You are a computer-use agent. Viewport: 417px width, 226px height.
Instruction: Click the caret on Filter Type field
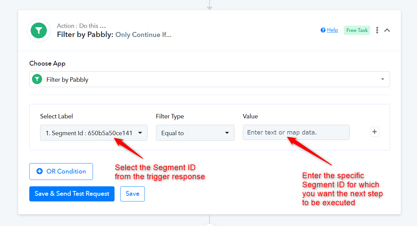(227, 133)
